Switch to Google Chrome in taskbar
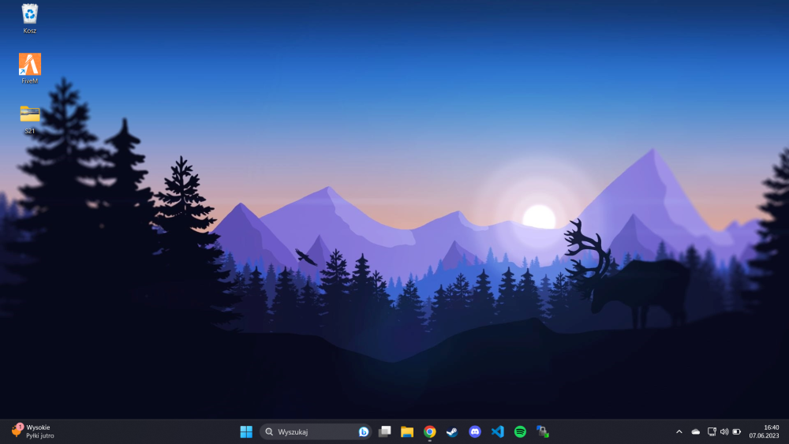 coord(430,431)
